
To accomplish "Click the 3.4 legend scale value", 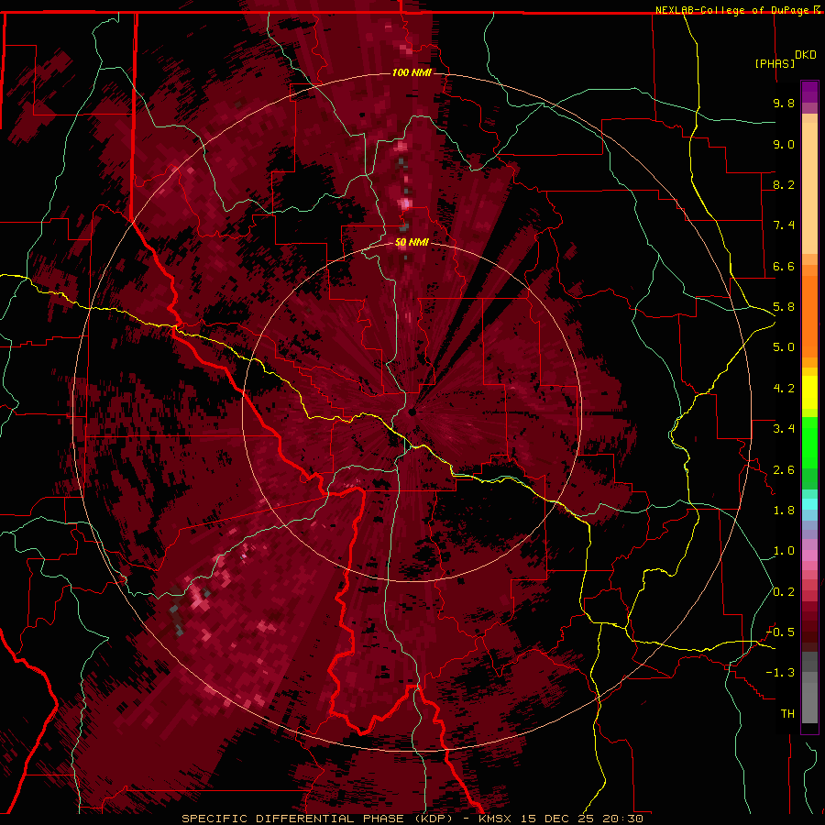I will (784, 429).
